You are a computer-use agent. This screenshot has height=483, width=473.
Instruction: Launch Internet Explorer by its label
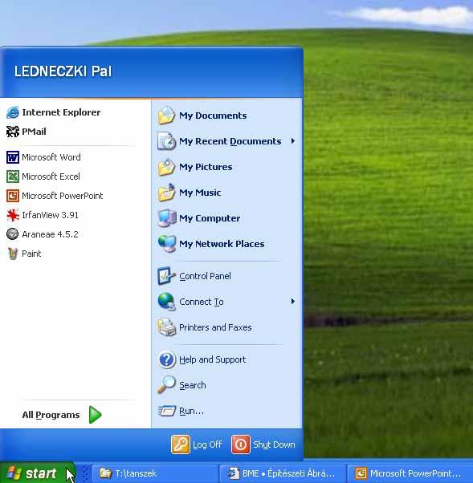(61, 112)
